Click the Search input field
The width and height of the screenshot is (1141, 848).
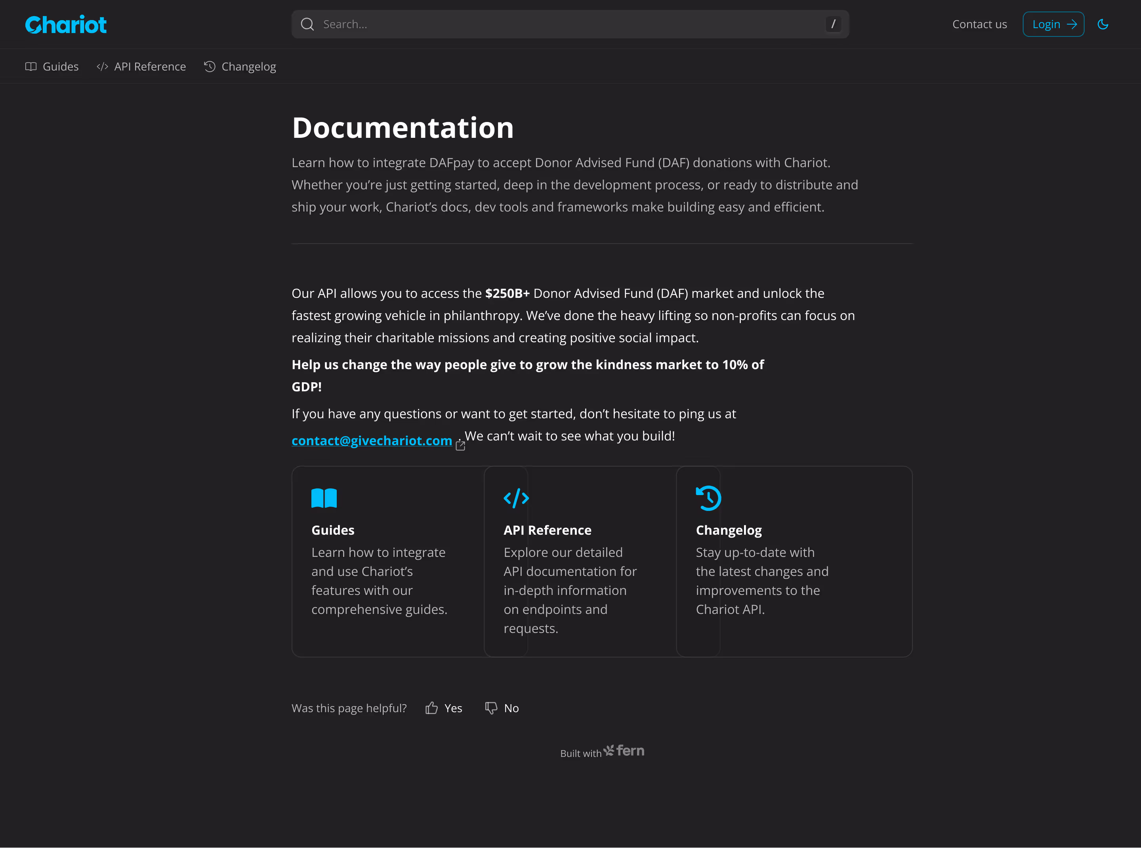coord(565,24)
